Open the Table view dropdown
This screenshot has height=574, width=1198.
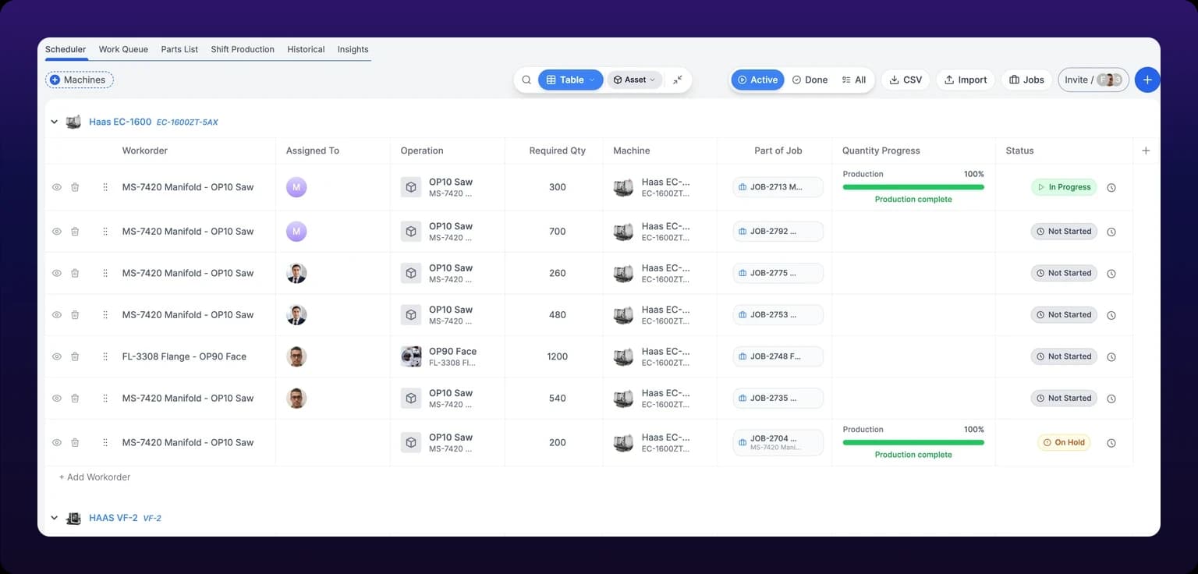[570, 80]
